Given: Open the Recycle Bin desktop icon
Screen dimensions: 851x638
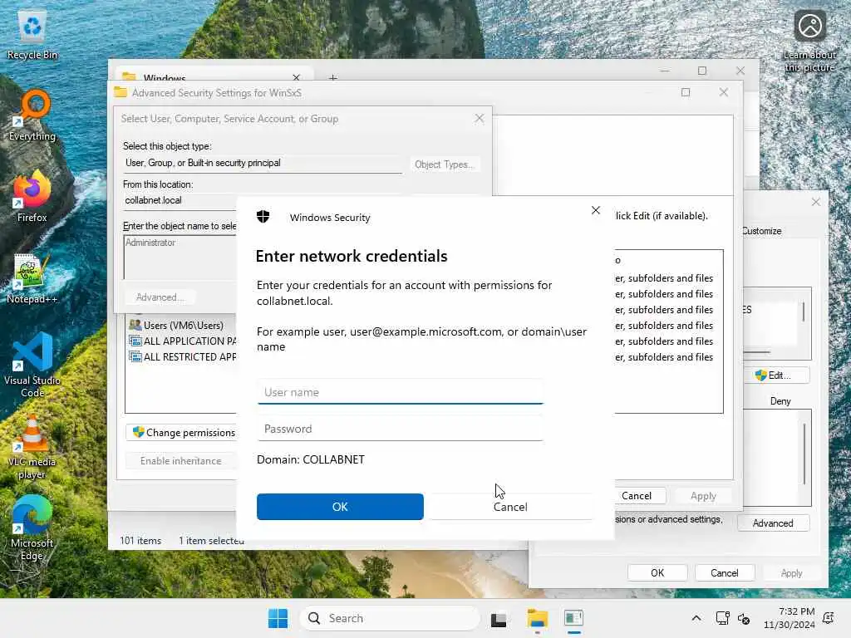Looking at the screenshot, I should point(32,35).
